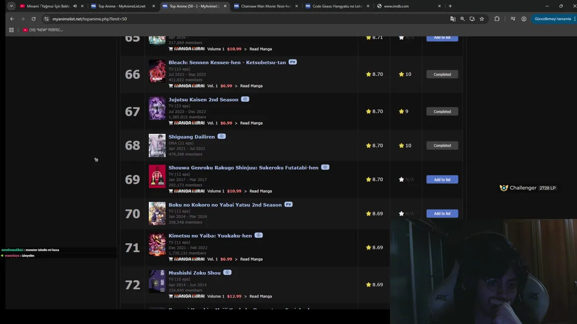Click video icon beside Shiguang Dailiren
This screenshot has width=577, height=324.
[221, 136]
